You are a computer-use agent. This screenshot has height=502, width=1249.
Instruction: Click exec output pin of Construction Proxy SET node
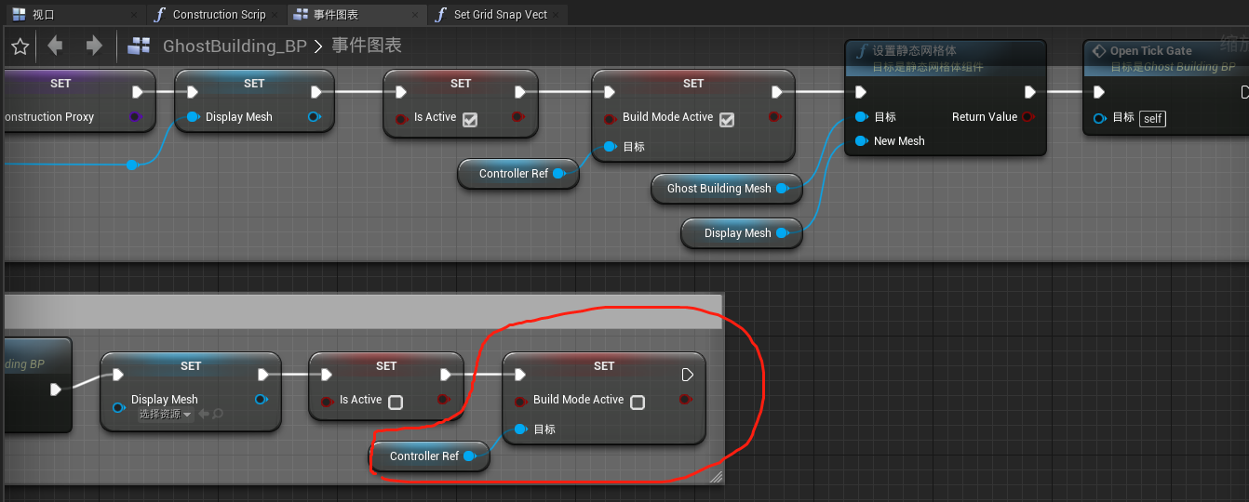click(138, 92)
